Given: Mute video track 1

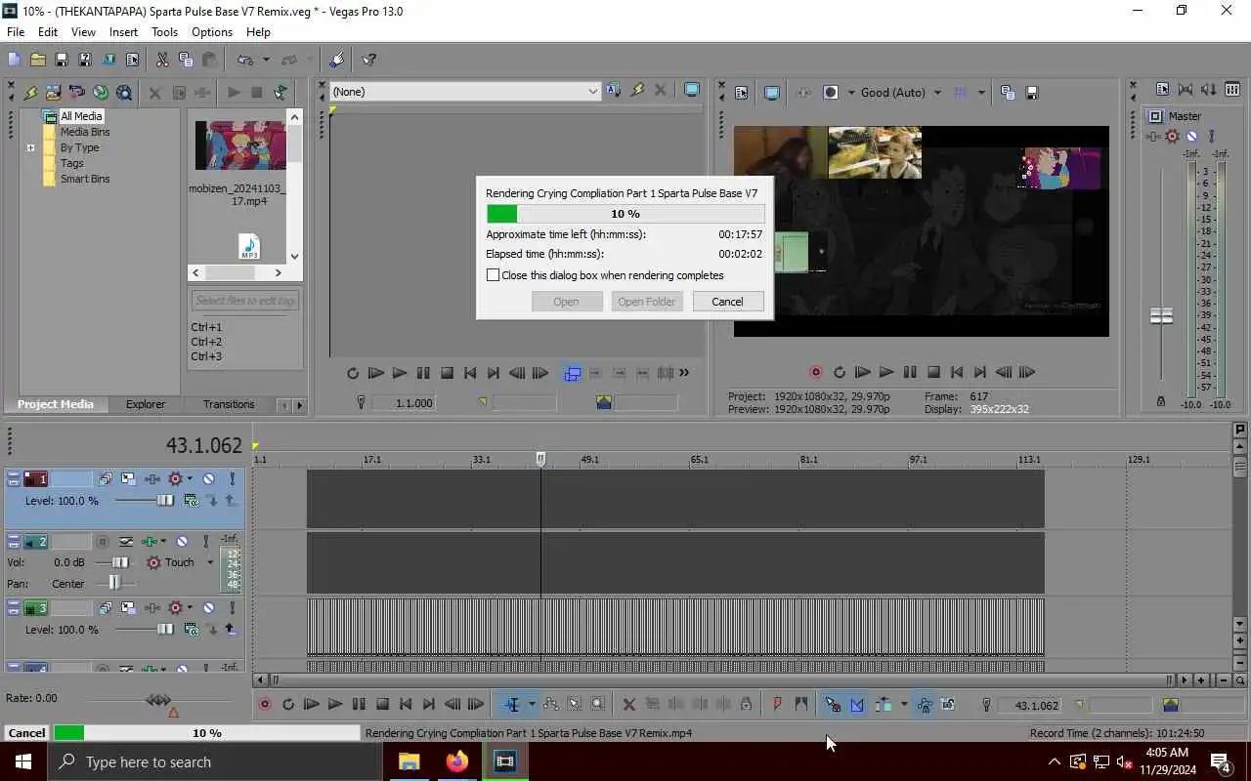Looking at the screenshot, I should click(x=208, y=478).
